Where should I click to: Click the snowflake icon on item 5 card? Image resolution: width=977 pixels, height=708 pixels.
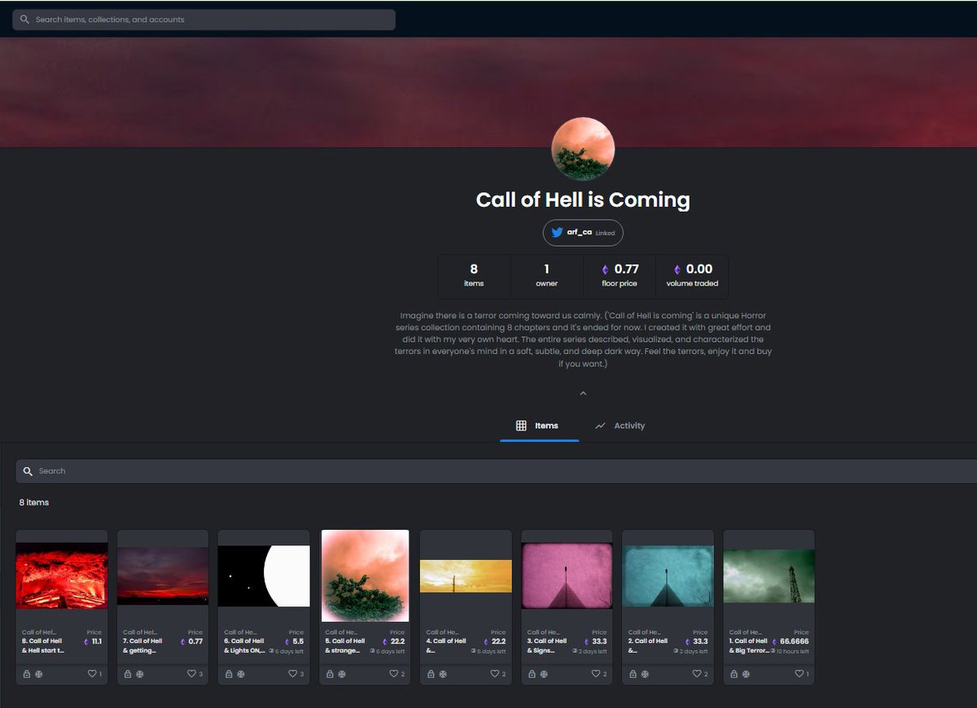pyautogui.click(x=342, y=674)
